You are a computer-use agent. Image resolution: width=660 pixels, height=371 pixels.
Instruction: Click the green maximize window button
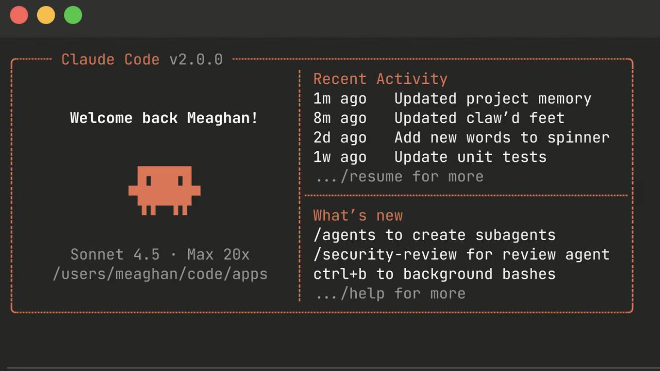[73, 15]
